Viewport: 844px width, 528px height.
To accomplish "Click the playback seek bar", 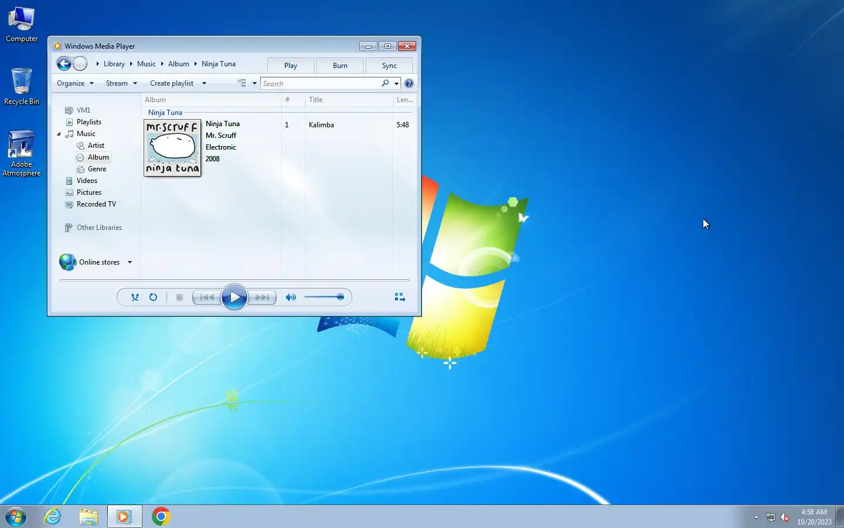I will coord(234,280).
